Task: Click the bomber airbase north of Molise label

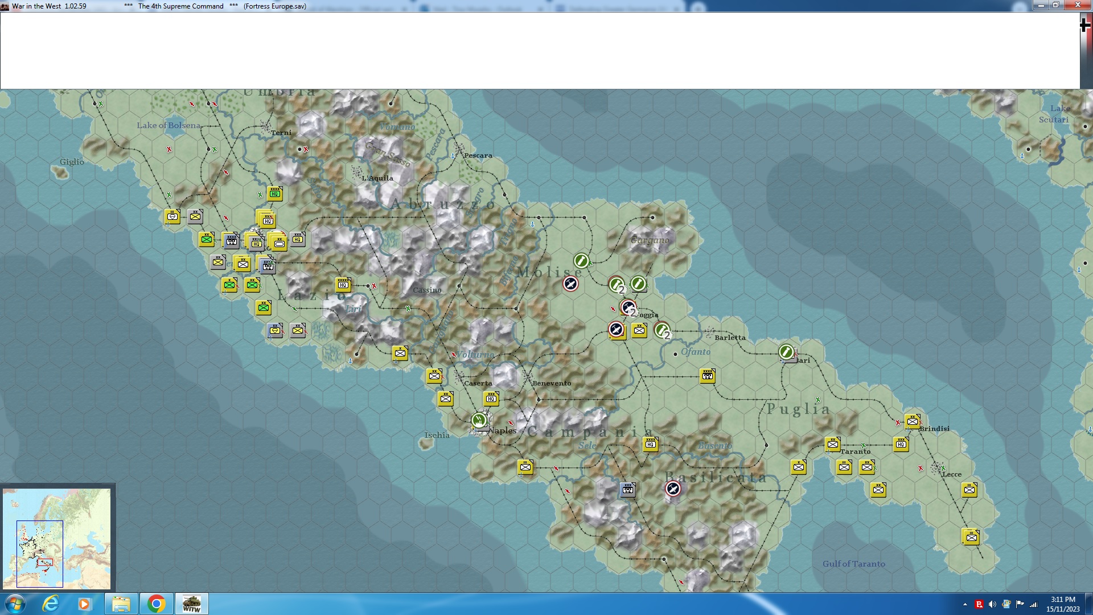Action: click(581, 261)
